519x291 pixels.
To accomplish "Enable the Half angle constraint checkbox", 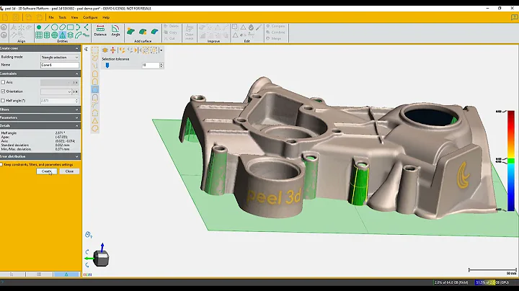I will (3, 101).
